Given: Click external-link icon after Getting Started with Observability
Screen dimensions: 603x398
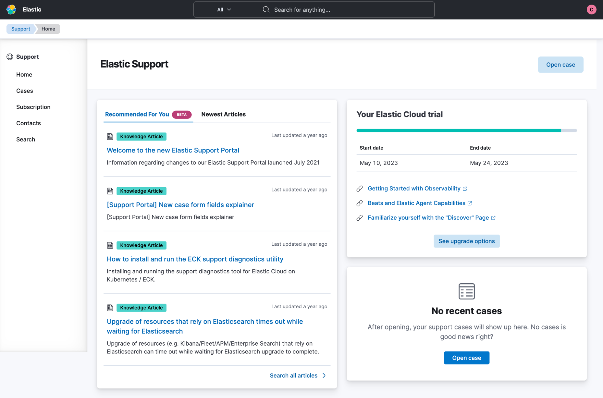Looking at the screenshot, I should coord(465,189).
